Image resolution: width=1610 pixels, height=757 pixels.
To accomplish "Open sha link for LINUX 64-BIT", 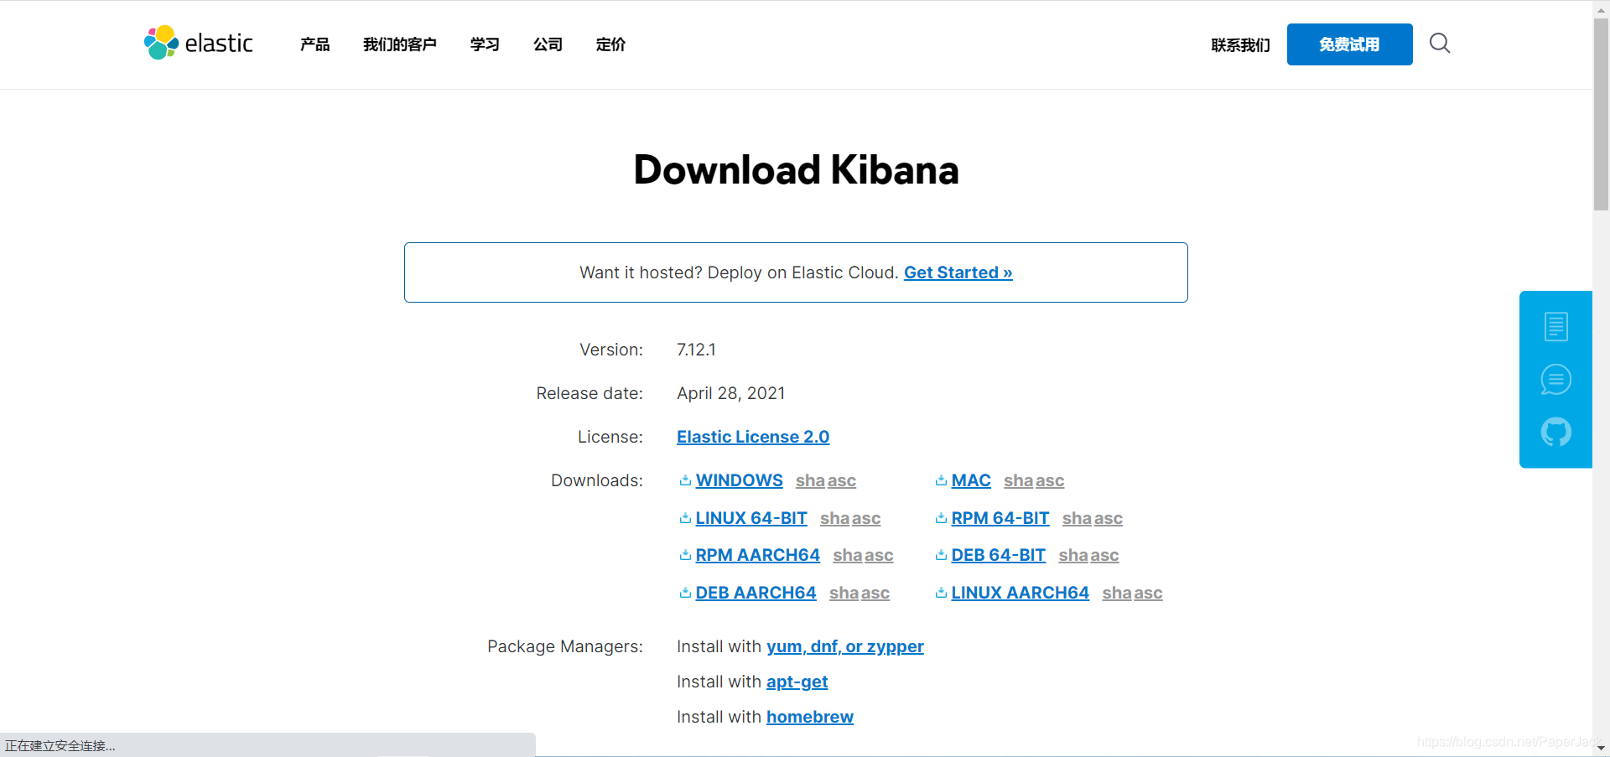I will [834, 518].
